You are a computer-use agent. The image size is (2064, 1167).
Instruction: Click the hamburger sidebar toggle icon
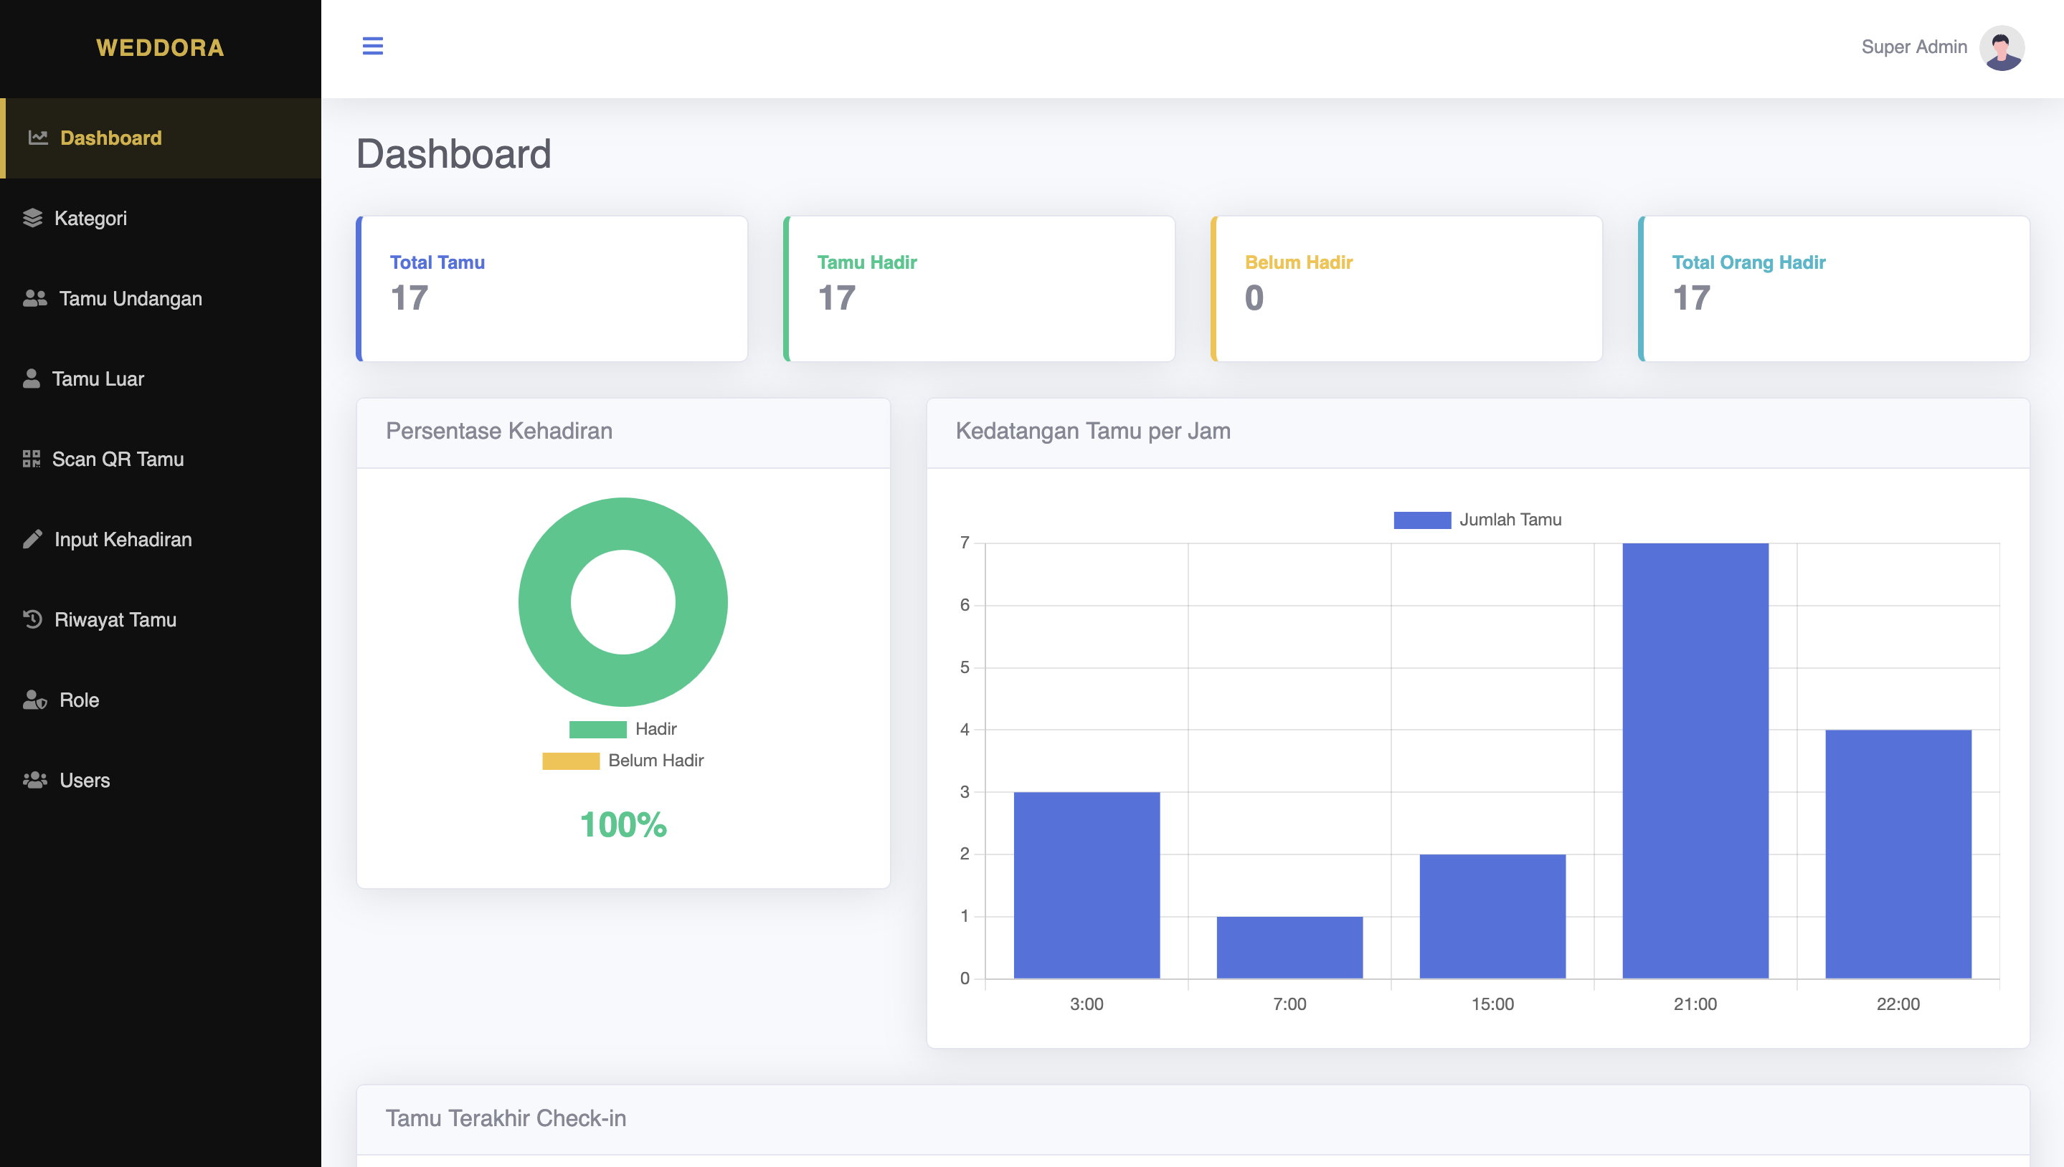pos(372,46)
